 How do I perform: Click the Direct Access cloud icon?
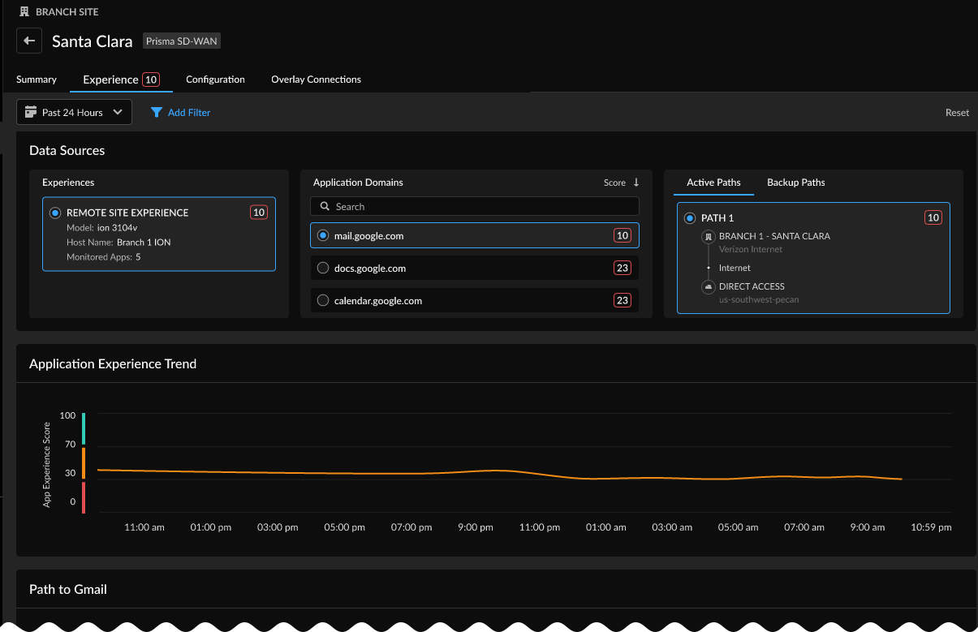[x=708, y=286]
